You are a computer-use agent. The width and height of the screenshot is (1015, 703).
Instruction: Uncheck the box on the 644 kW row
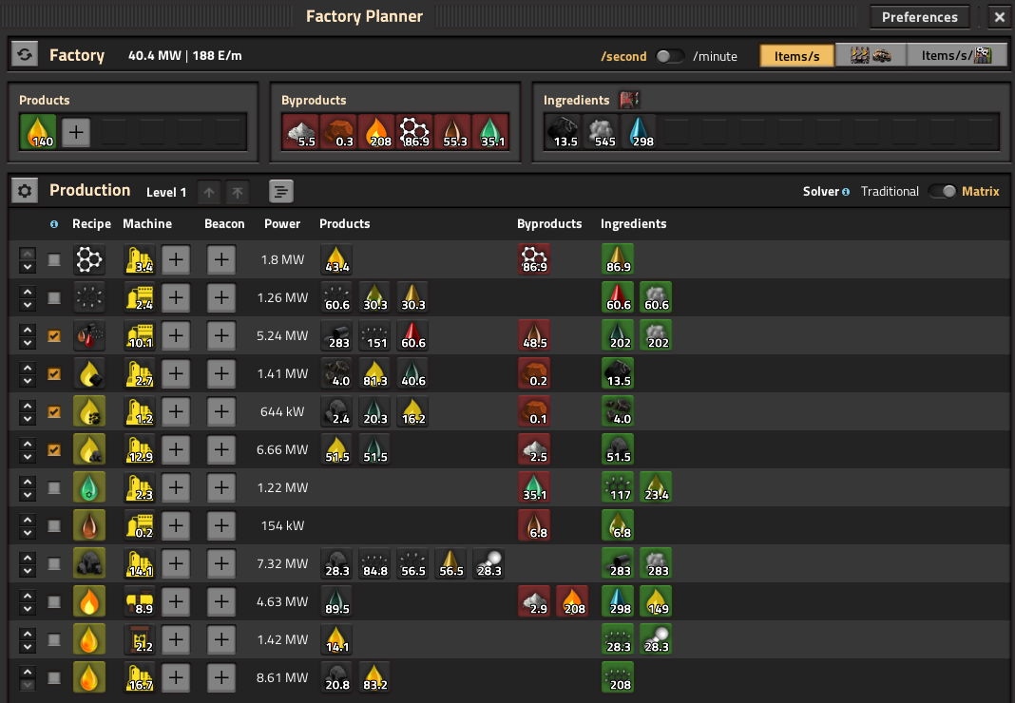(x=54, y=411)
